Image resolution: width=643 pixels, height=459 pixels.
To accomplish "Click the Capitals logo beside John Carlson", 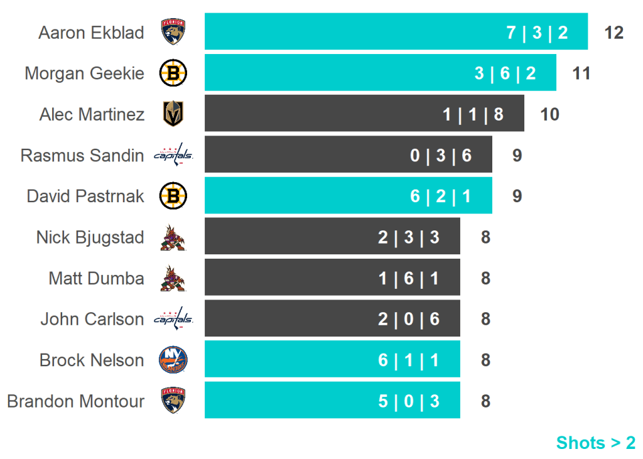I will pos(173,319).
